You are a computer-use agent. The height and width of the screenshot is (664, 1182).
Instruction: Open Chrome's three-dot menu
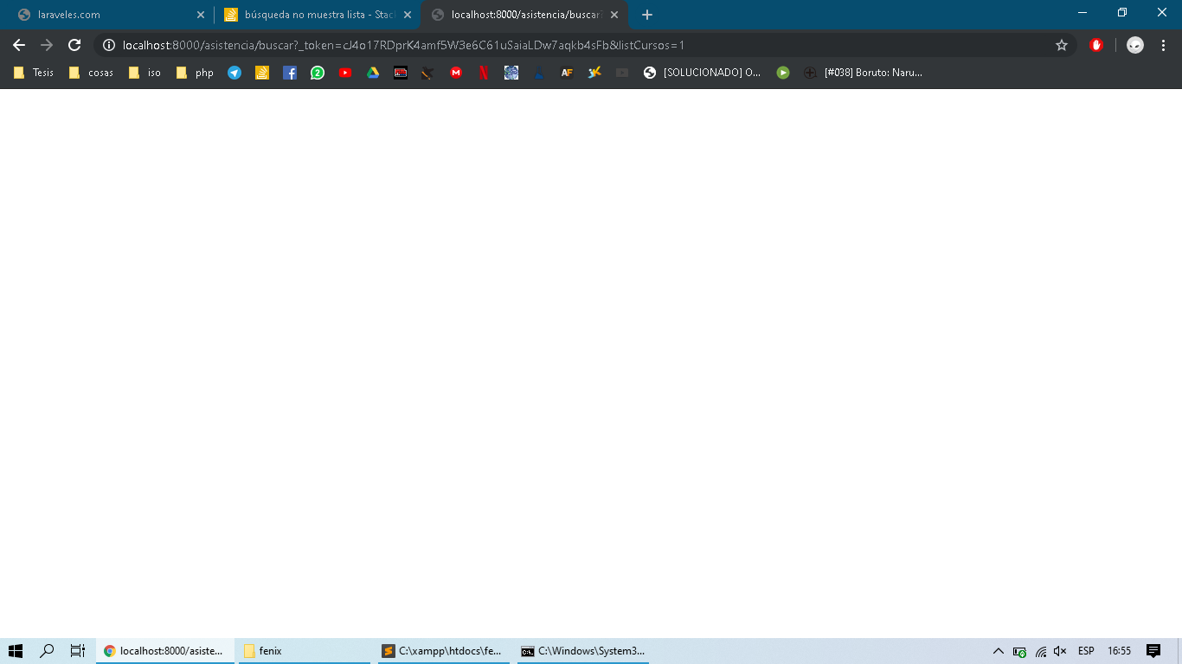(x=1163, y=45)
